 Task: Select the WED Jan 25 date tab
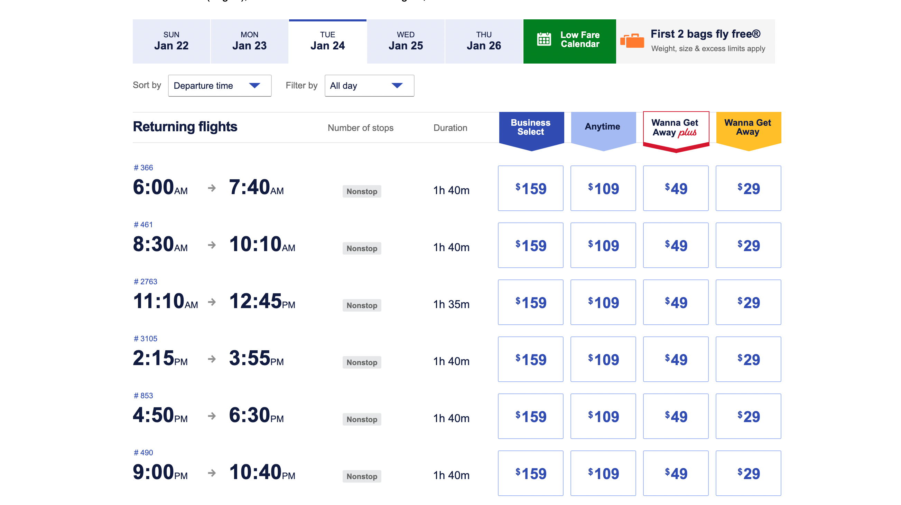[405, 41]
